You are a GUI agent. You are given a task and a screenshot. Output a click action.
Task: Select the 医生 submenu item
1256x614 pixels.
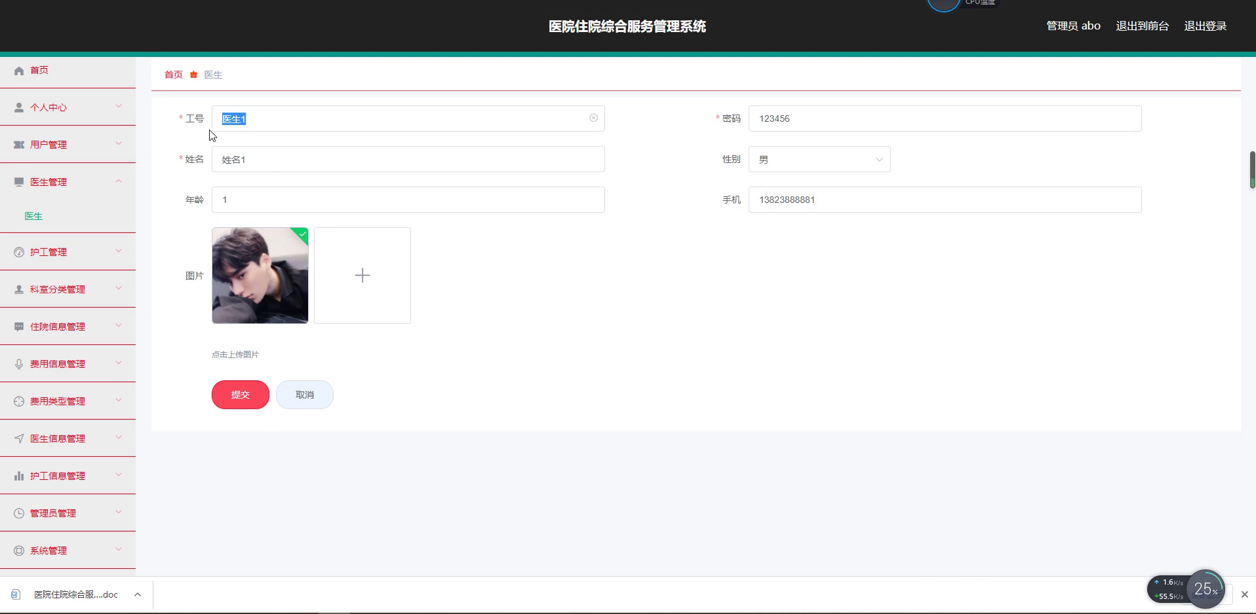click(33, 216)
